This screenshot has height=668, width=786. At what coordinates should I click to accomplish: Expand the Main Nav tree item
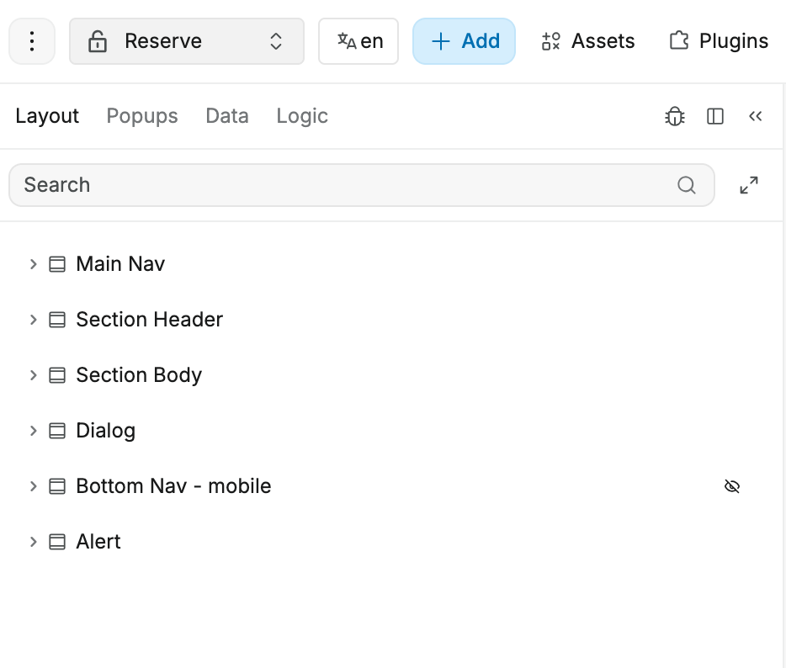(34, 264)
